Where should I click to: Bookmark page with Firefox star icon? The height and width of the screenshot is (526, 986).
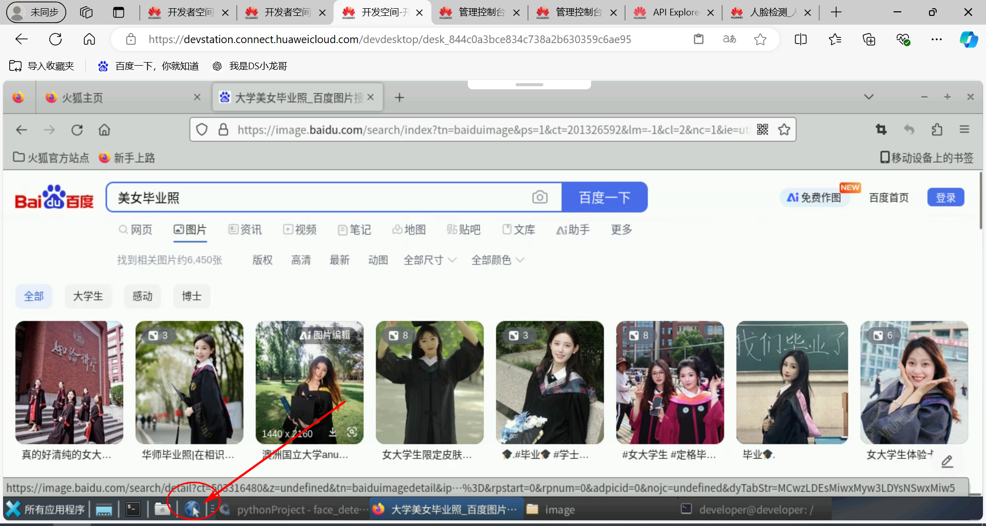(784, 130)
